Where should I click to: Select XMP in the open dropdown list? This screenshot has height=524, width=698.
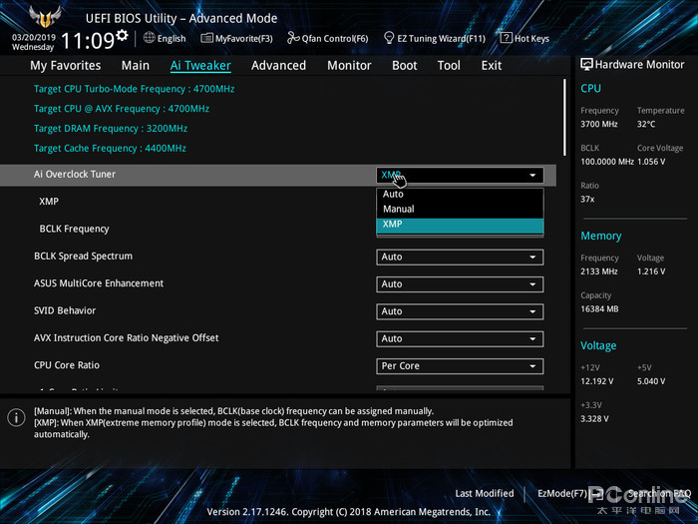[460, 225]
